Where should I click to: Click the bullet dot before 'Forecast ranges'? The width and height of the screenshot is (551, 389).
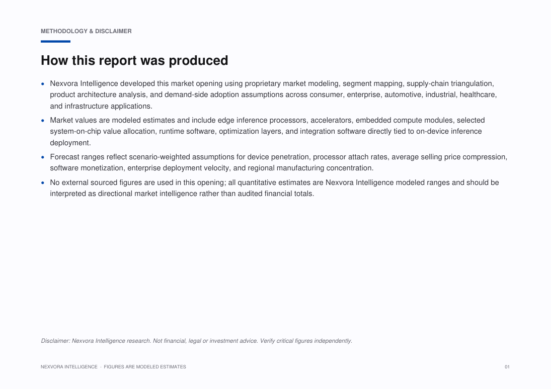coord(43,157)
